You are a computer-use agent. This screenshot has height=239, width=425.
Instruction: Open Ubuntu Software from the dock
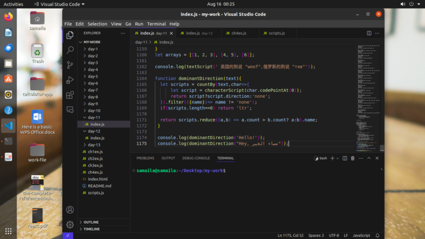[x=8, y=79]
